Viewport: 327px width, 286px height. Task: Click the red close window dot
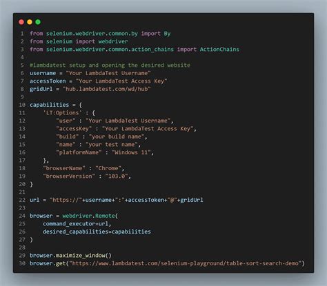(x=21, y=22)
